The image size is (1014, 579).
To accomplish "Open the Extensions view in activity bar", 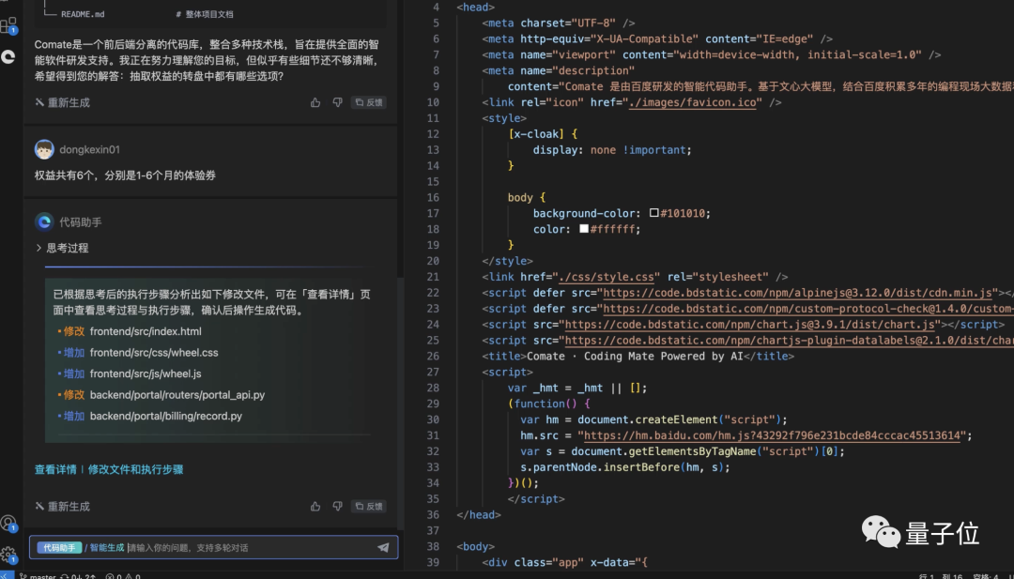I will coord(8,25).
